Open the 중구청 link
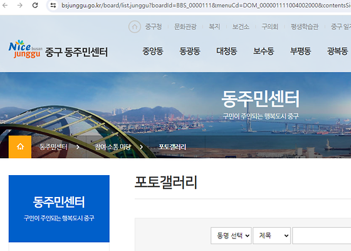This screenshot has width=351, height=251. pos(154,26)
